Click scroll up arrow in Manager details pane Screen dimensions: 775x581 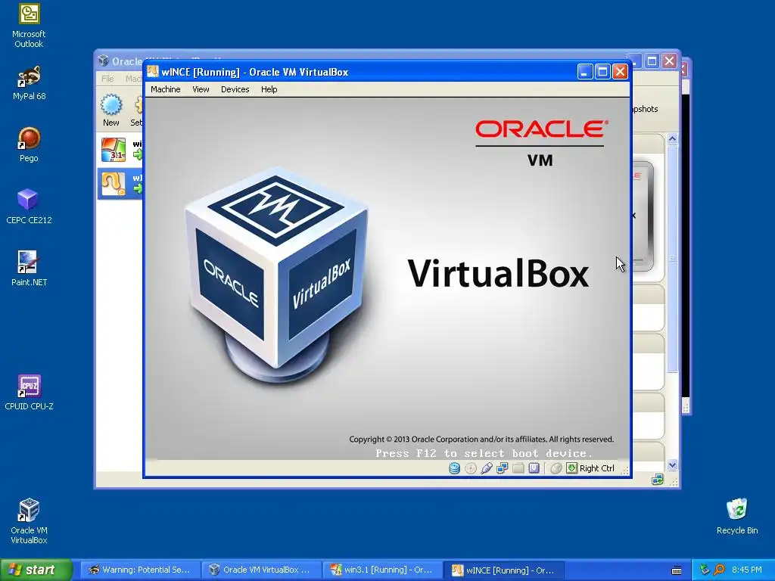(672, 139)
